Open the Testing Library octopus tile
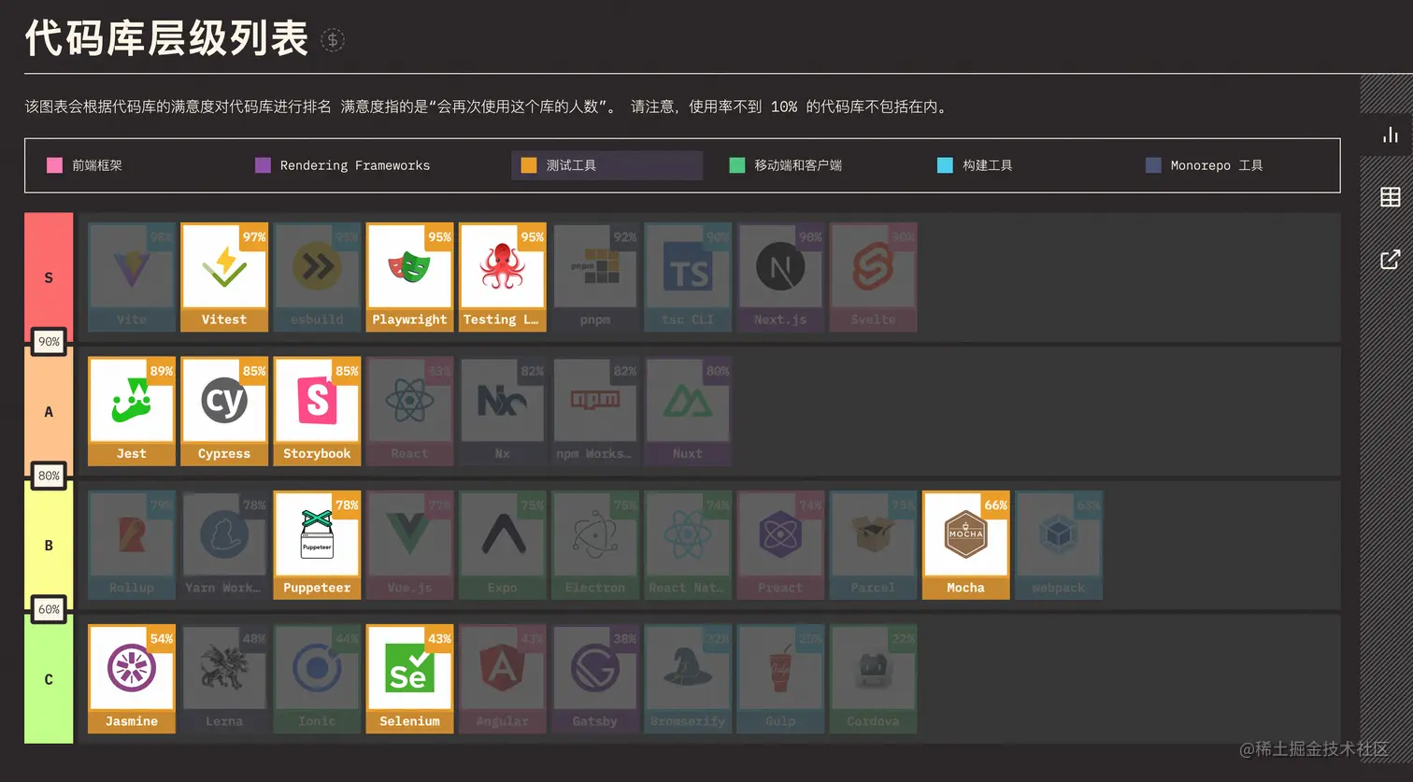The image size is (1413, 782). click(502, 277)
